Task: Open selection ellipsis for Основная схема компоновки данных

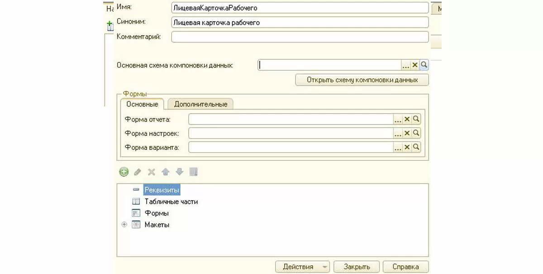Action: pos(405,65)
